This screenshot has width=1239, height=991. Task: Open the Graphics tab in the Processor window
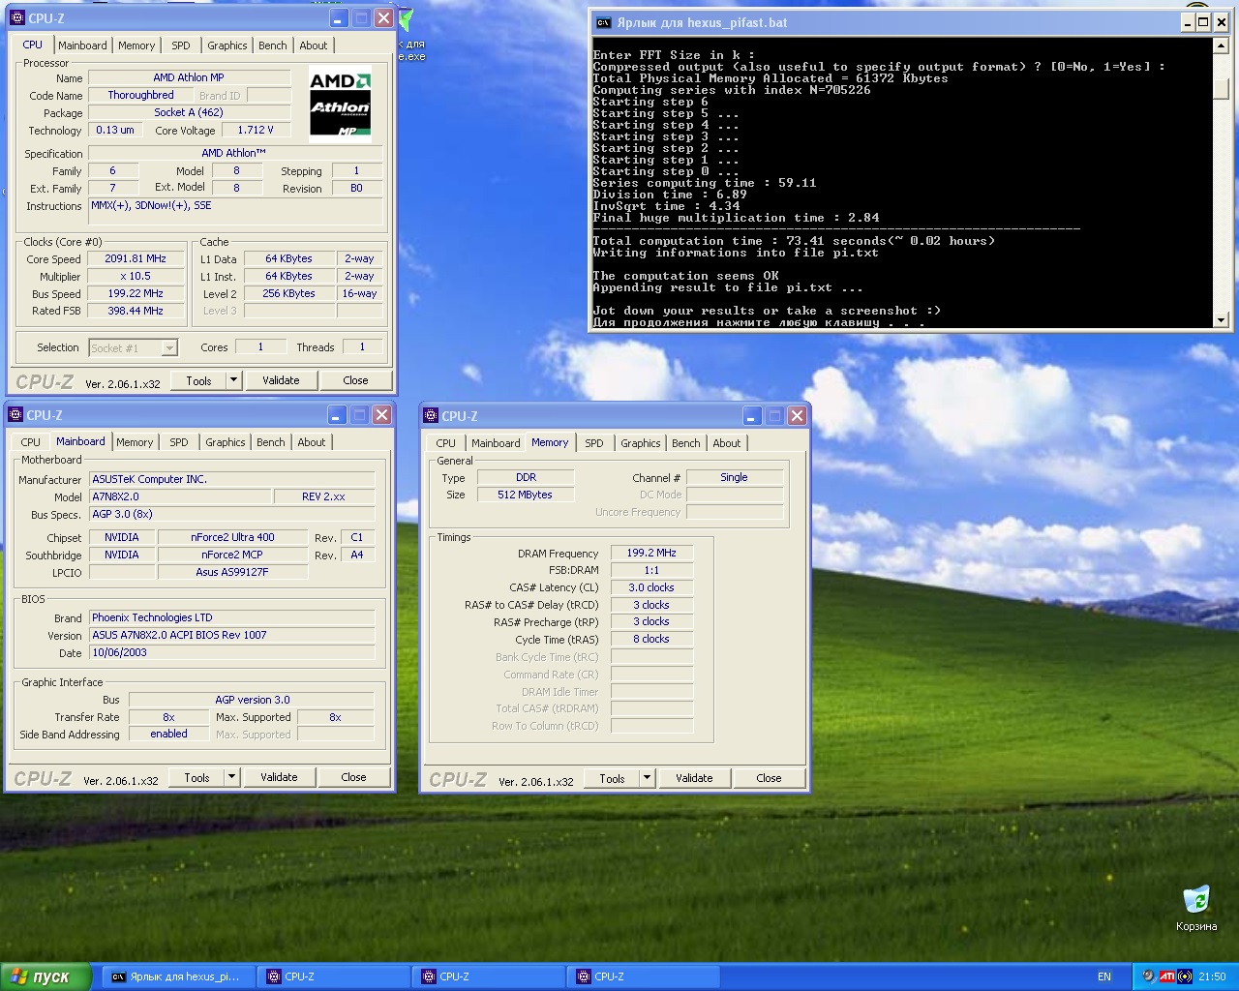pyautogui.click(x=227, y=45)
